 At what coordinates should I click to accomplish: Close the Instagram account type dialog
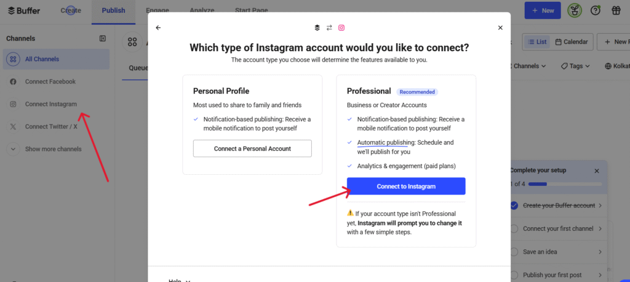coord(500,28)
